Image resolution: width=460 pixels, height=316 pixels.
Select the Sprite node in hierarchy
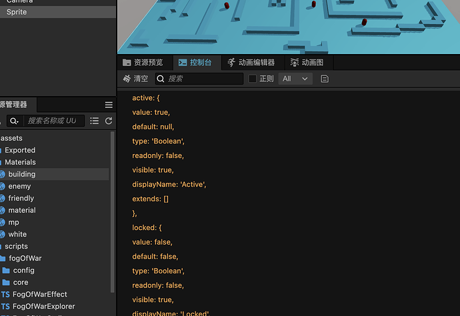(x=58, y=12)
